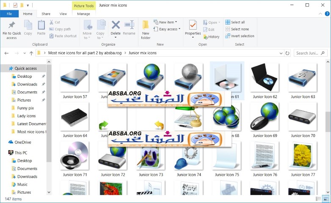The height and width of the screenshot is (203, 331).
Task: Expand the Properties dropdown arrow
Action: pyautogui.click(x=193, y=37)
